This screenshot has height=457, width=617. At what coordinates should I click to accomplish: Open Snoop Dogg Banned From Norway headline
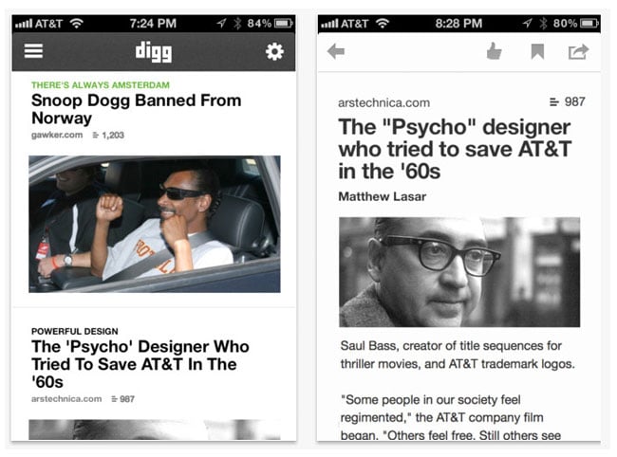coord(136,109)
